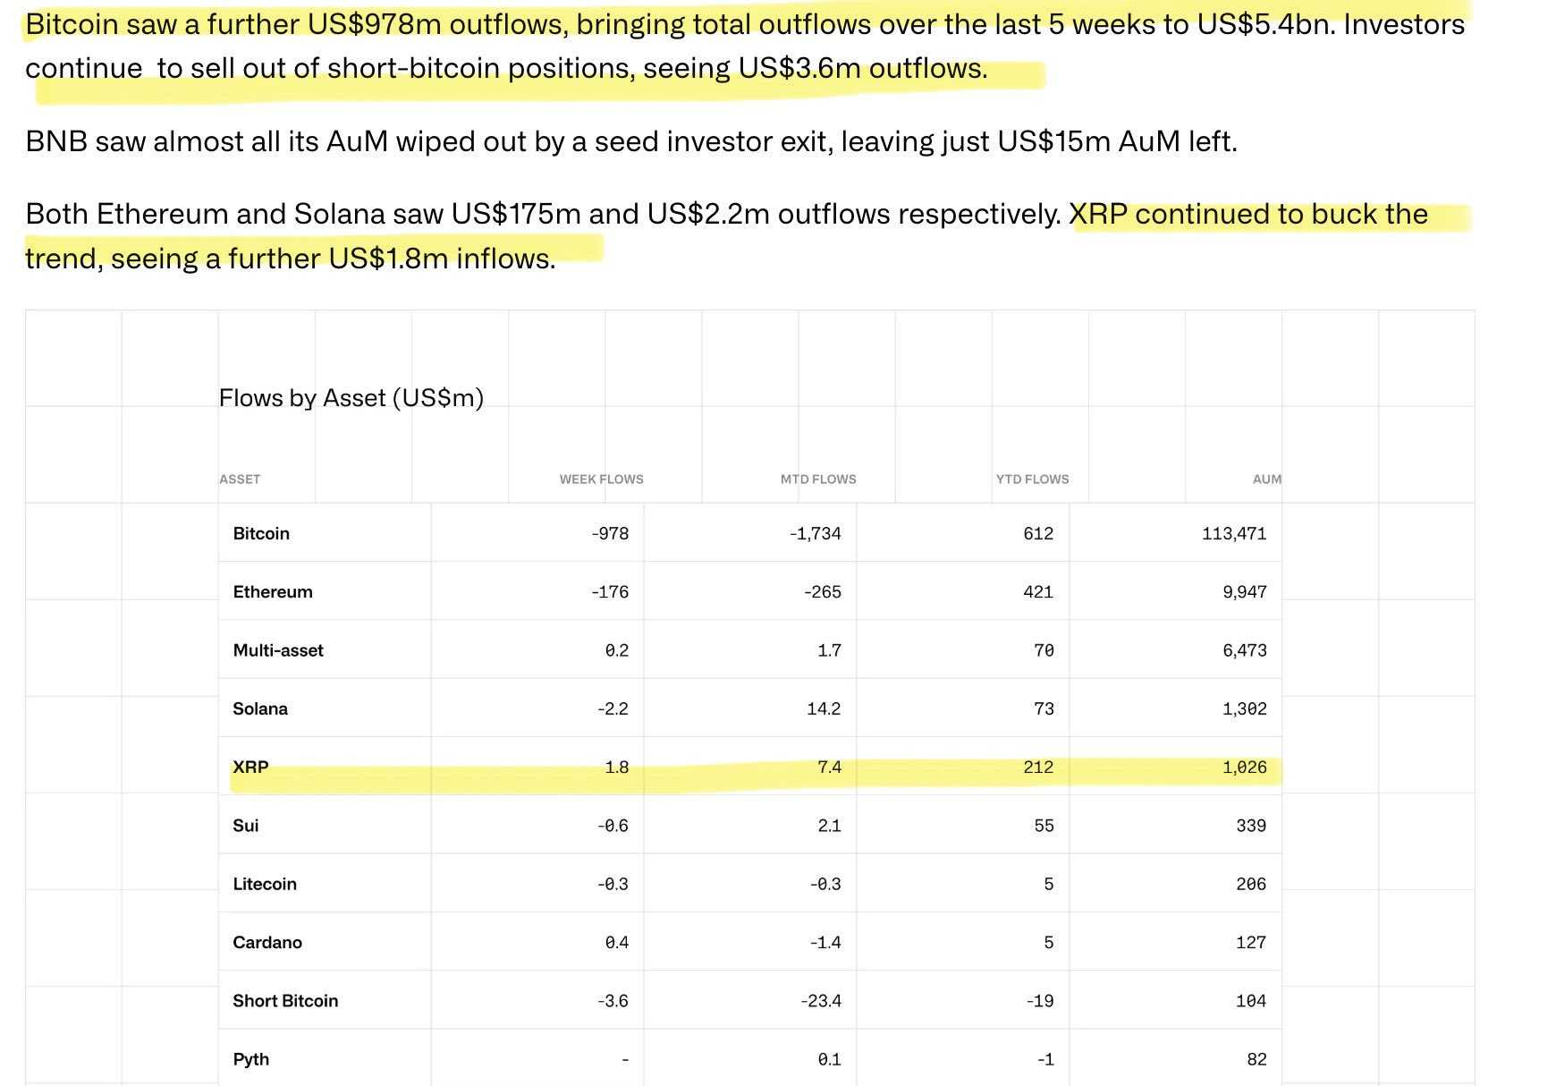Click Short Bitcoin week flows value -3.6

pyautogui.click(x=613, y=1001)
